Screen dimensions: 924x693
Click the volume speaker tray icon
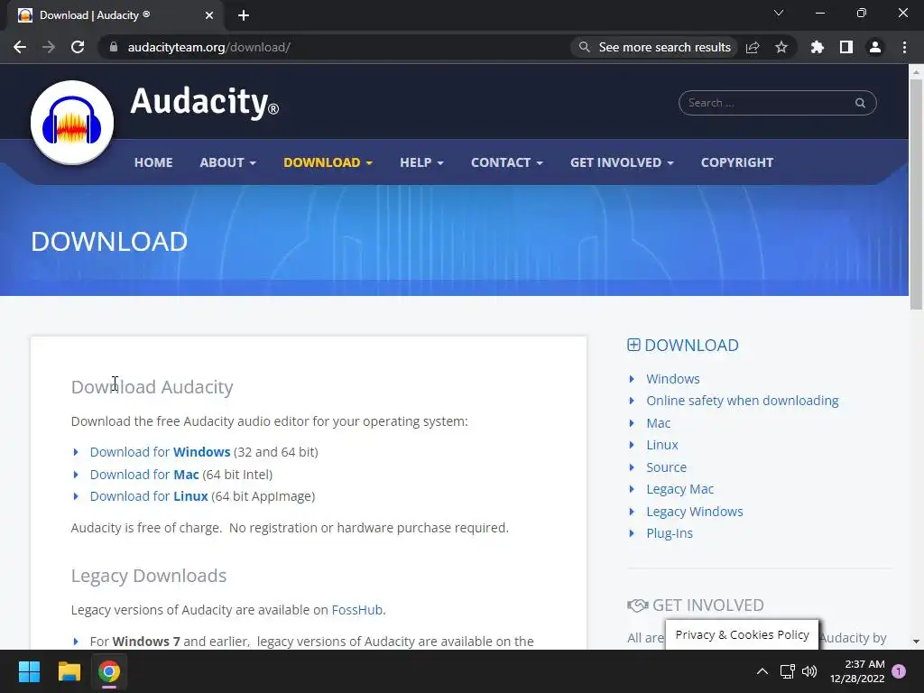(x=809, y=671)
